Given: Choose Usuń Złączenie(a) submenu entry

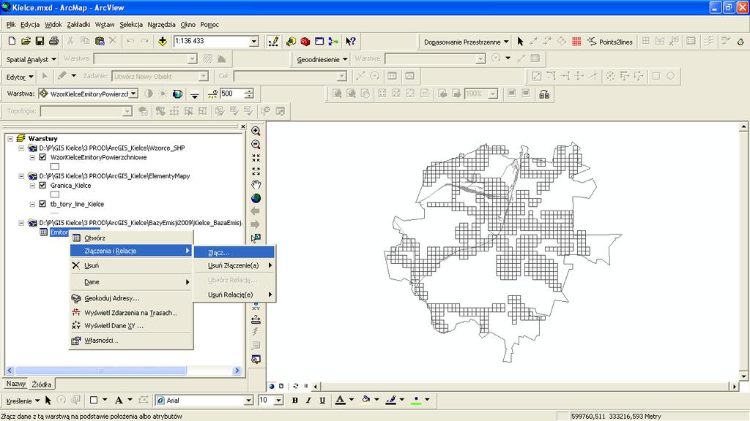Looking at the screenshot, I should coord(234,265).
